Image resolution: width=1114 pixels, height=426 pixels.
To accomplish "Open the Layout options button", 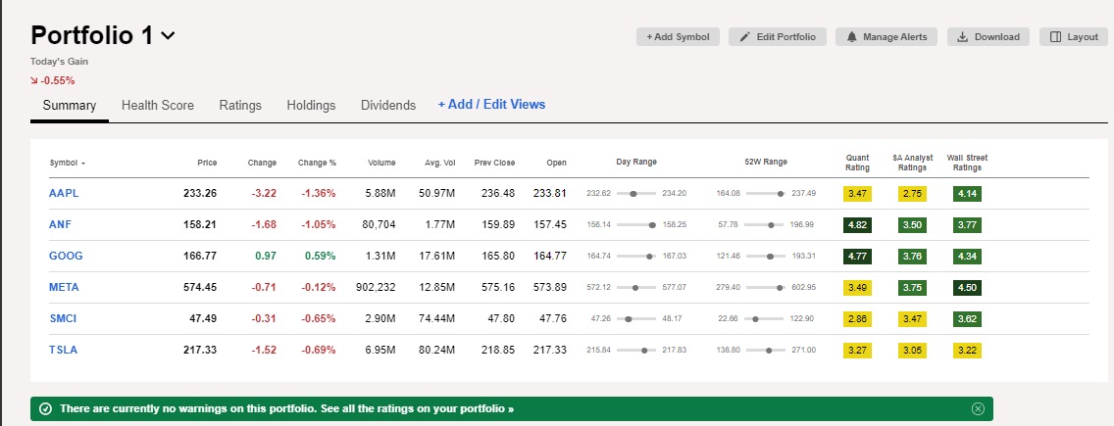I will click(x=1074, y=37).
